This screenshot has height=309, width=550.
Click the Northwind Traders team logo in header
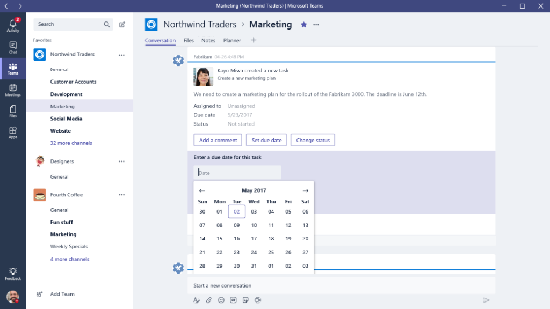point(151,25)
